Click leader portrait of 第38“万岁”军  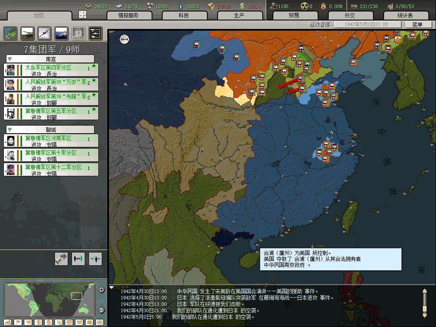[x=11, y=85]
